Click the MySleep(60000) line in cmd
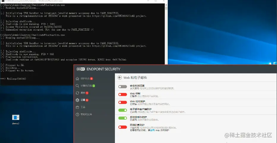 coord(13,78)
